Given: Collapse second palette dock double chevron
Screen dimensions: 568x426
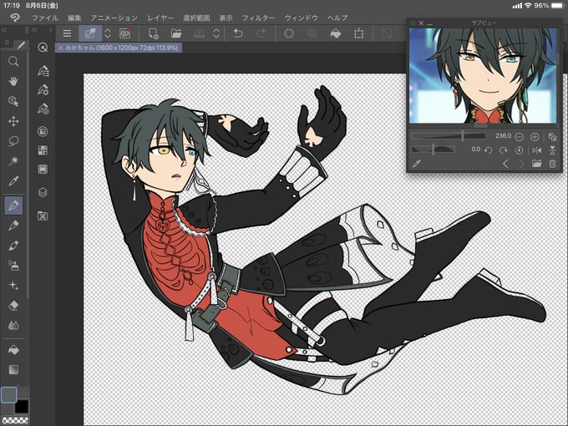Looking at the screenshot, I should (x=35, y=30).
